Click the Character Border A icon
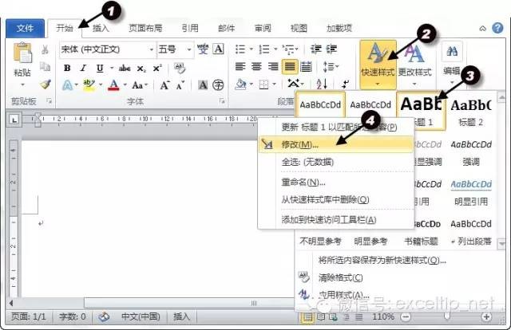Screen dimensions: 511x330 pos(218,49)
